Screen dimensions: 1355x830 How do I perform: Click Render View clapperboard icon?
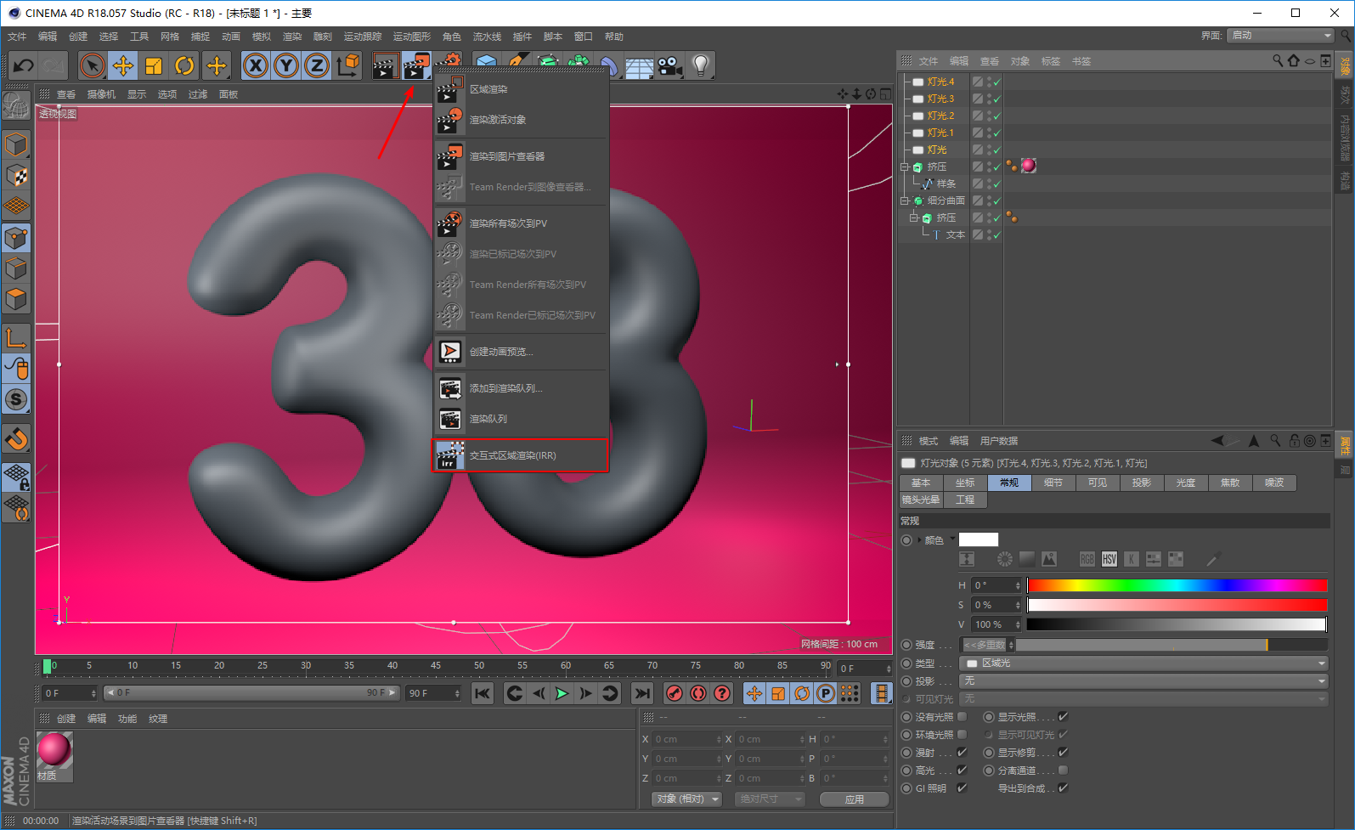click(385, 65)
